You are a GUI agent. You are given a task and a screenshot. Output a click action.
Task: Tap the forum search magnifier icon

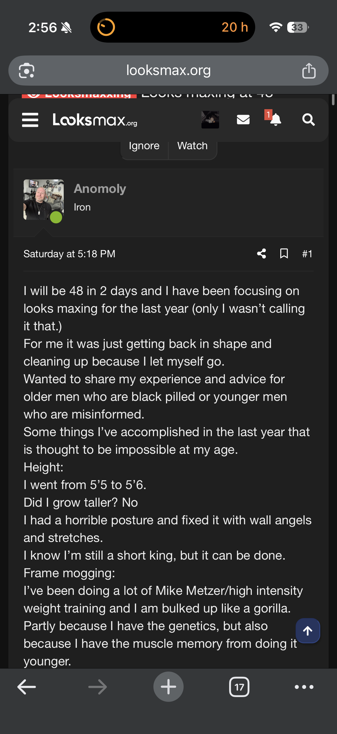[308, 120]
